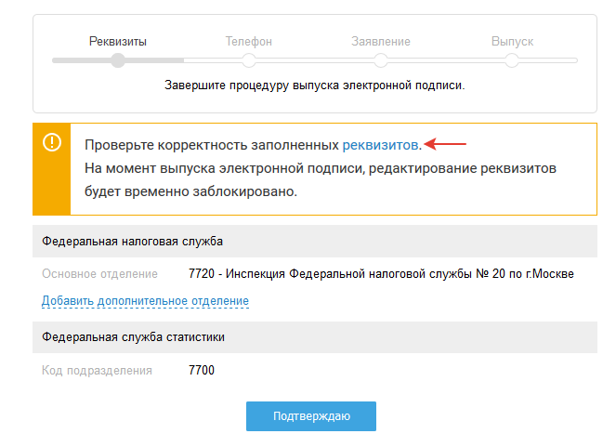Click the red arrow pointing at реквизитов
The height and width of the screenshot is (447, 616).
(446, 144)
